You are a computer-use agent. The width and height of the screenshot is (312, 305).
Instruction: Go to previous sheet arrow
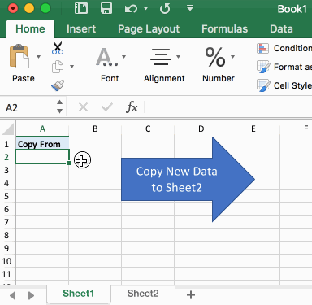tap(12, 295)
